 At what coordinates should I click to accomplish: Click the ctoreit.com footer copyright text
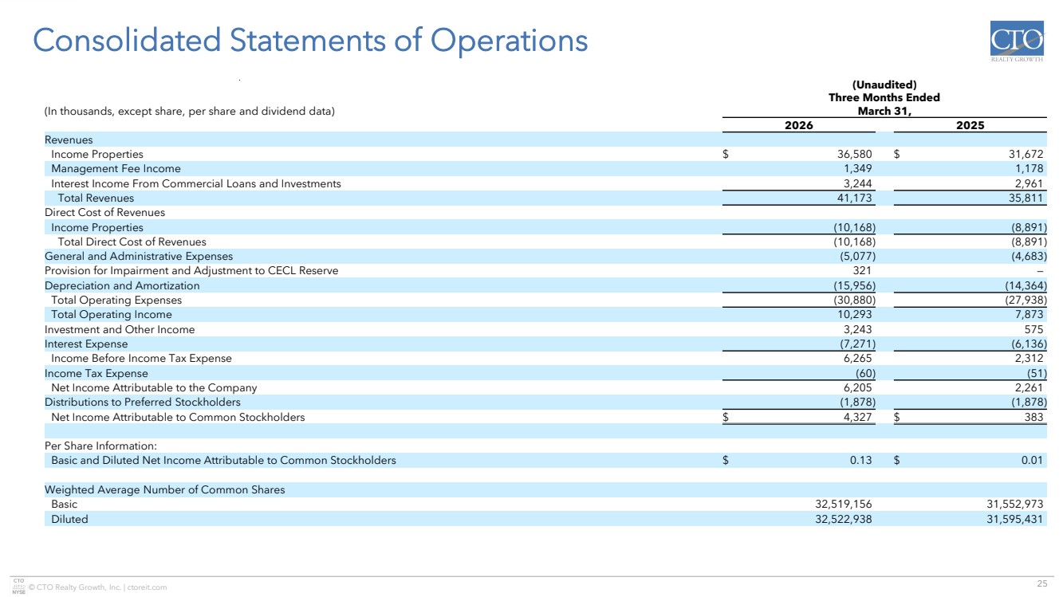97,587
